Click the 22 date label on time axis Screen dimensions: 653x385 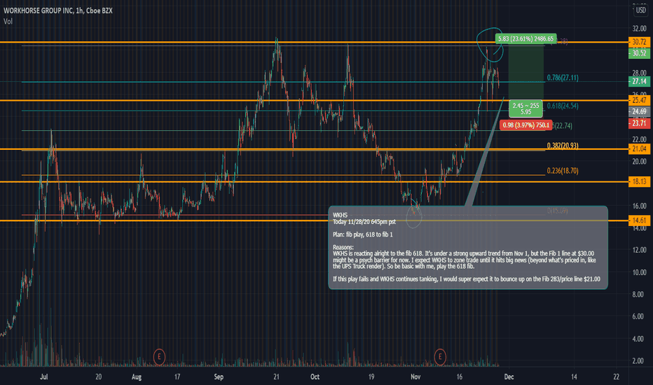(x=617, y=377)
